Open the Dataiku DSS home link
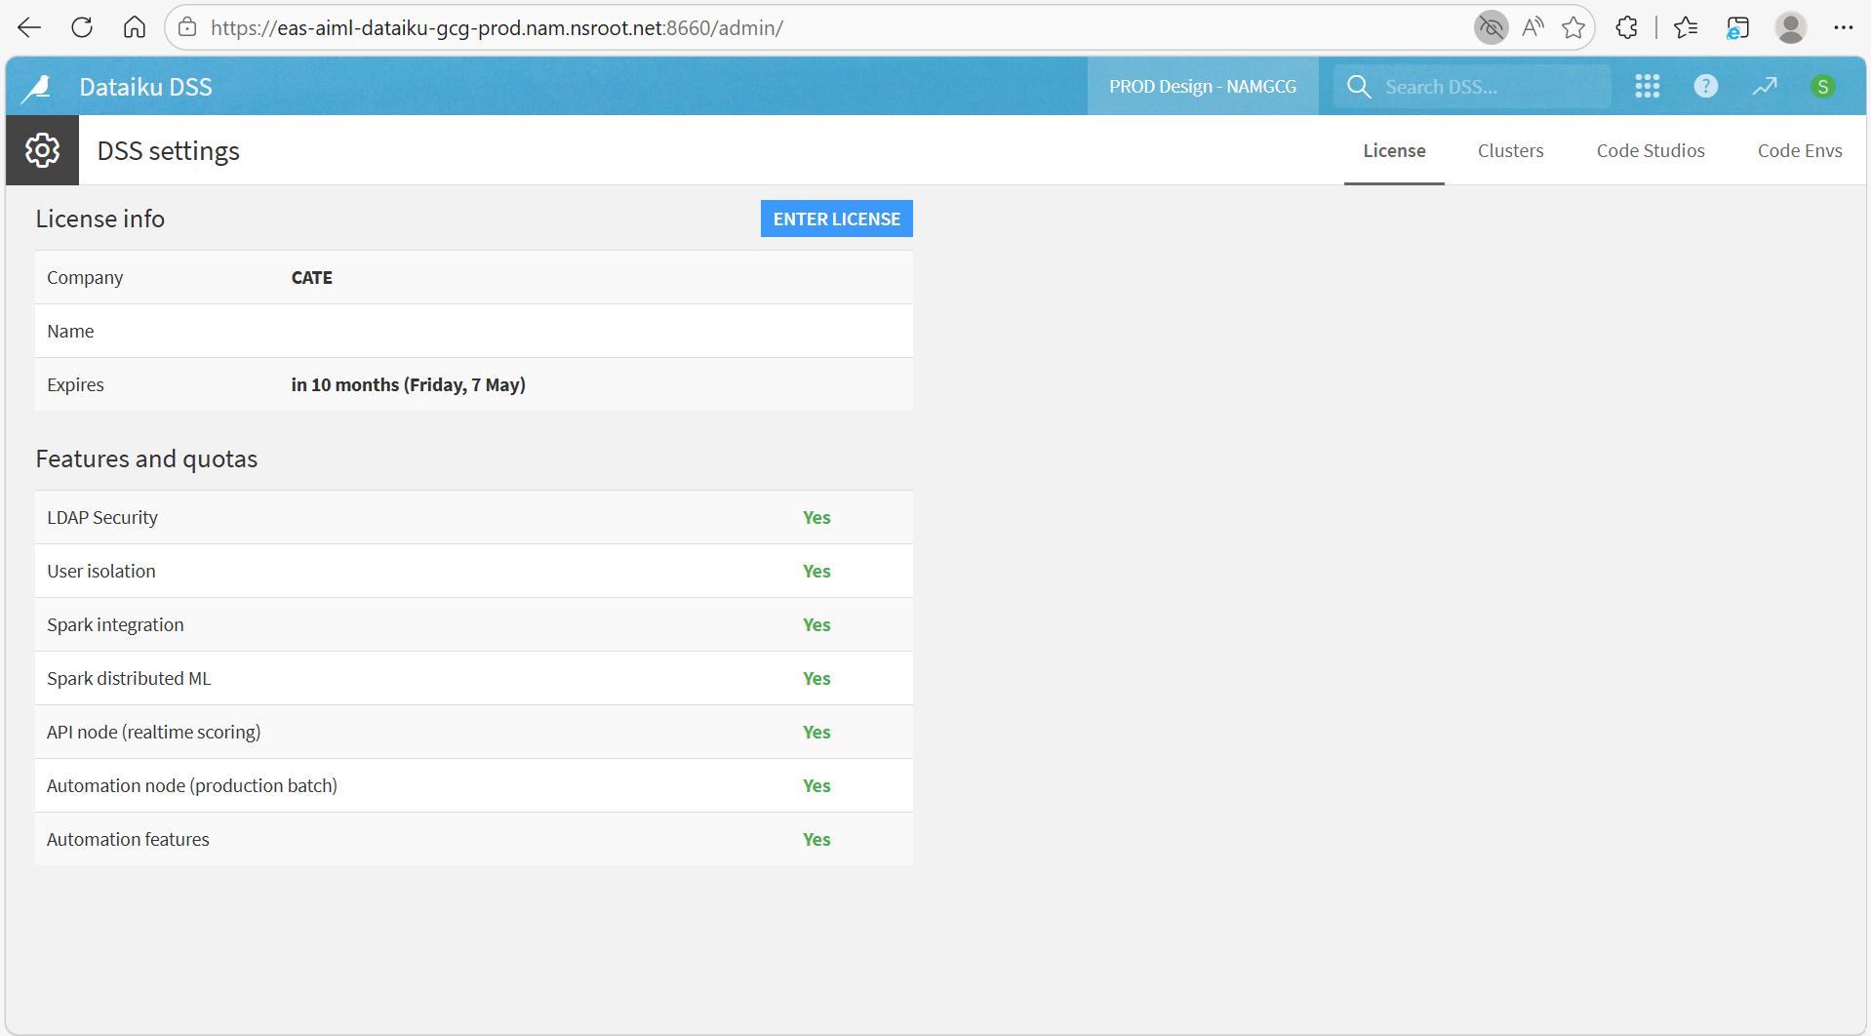 pyautogui.click(x=145, y=87)
